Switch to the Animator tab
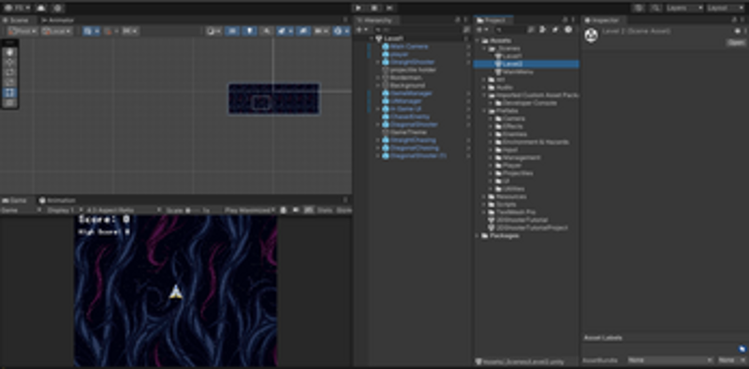 58,20
